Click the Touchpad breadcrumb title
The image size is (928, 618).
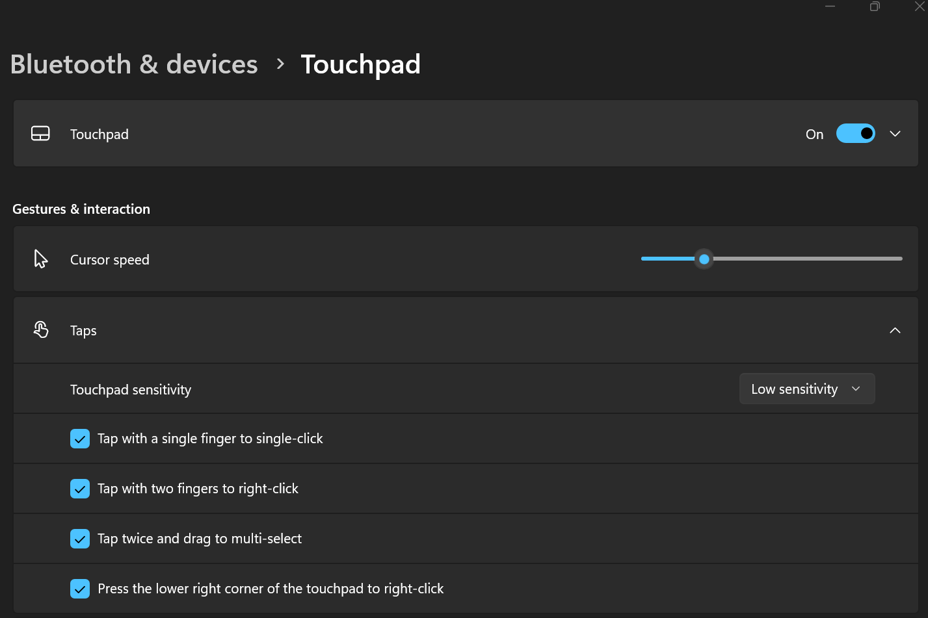[x=360, y=64]
